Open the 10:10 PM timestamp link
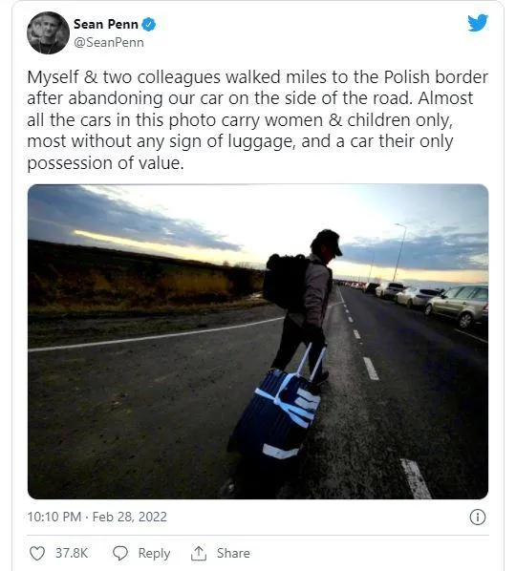516x571 pixels. pyautogui.click(x=54, y=517)
